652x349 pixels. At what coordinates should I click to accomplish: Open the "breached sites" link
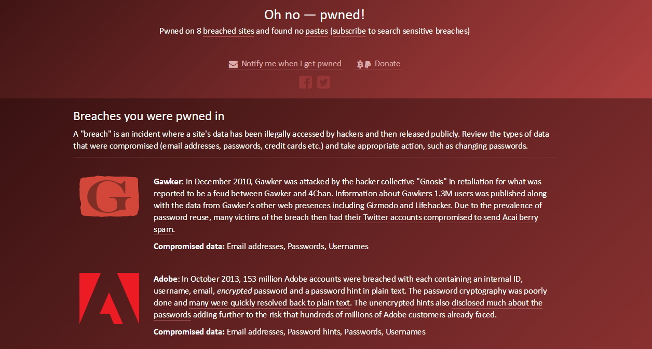click(x=228, y=31)
